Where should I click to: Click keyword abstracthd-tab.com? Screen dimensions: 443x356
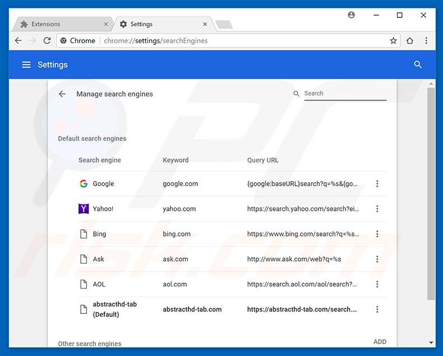(192, 309)
